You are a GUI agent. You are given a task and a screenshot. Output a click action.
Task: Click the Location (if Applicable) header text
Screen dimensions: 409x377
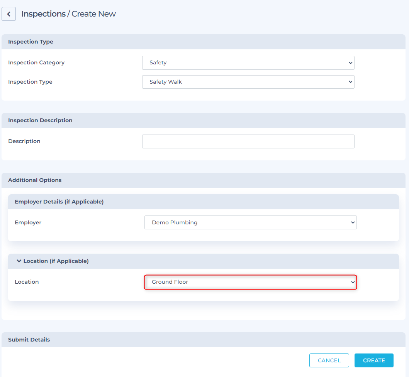coord(56,261)
